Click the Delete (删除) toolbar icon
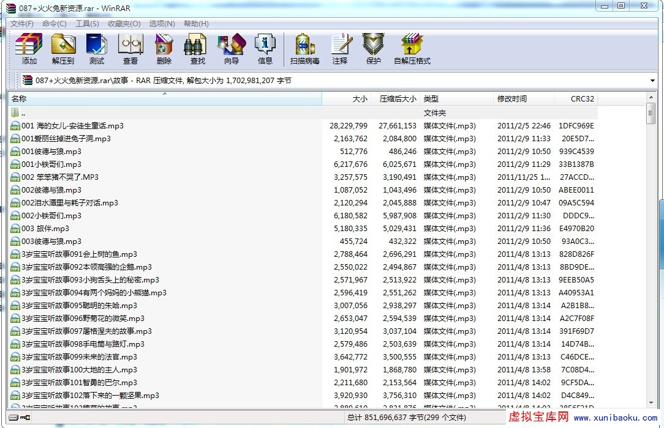This screenshot has width=664, height=428. coord(164,49)
